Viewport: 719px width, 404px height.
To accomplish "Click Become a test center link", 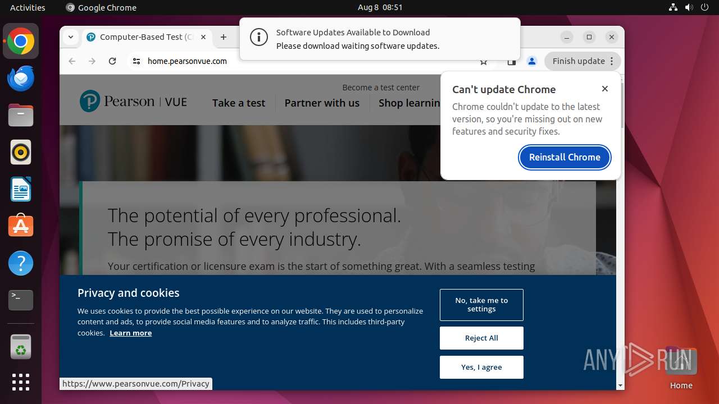I will pos(381,88).
